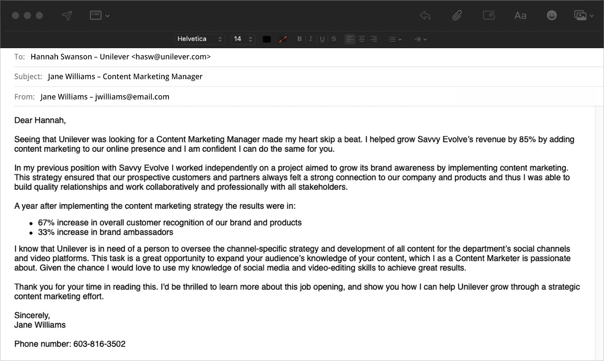This screenshot has width=604, height=361.
Task: Open the photo browser icon
Action: point(583,16)
